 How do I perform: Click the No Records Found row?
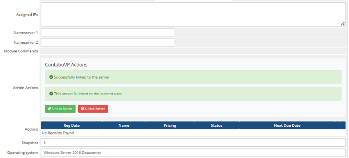pos(58,133)
